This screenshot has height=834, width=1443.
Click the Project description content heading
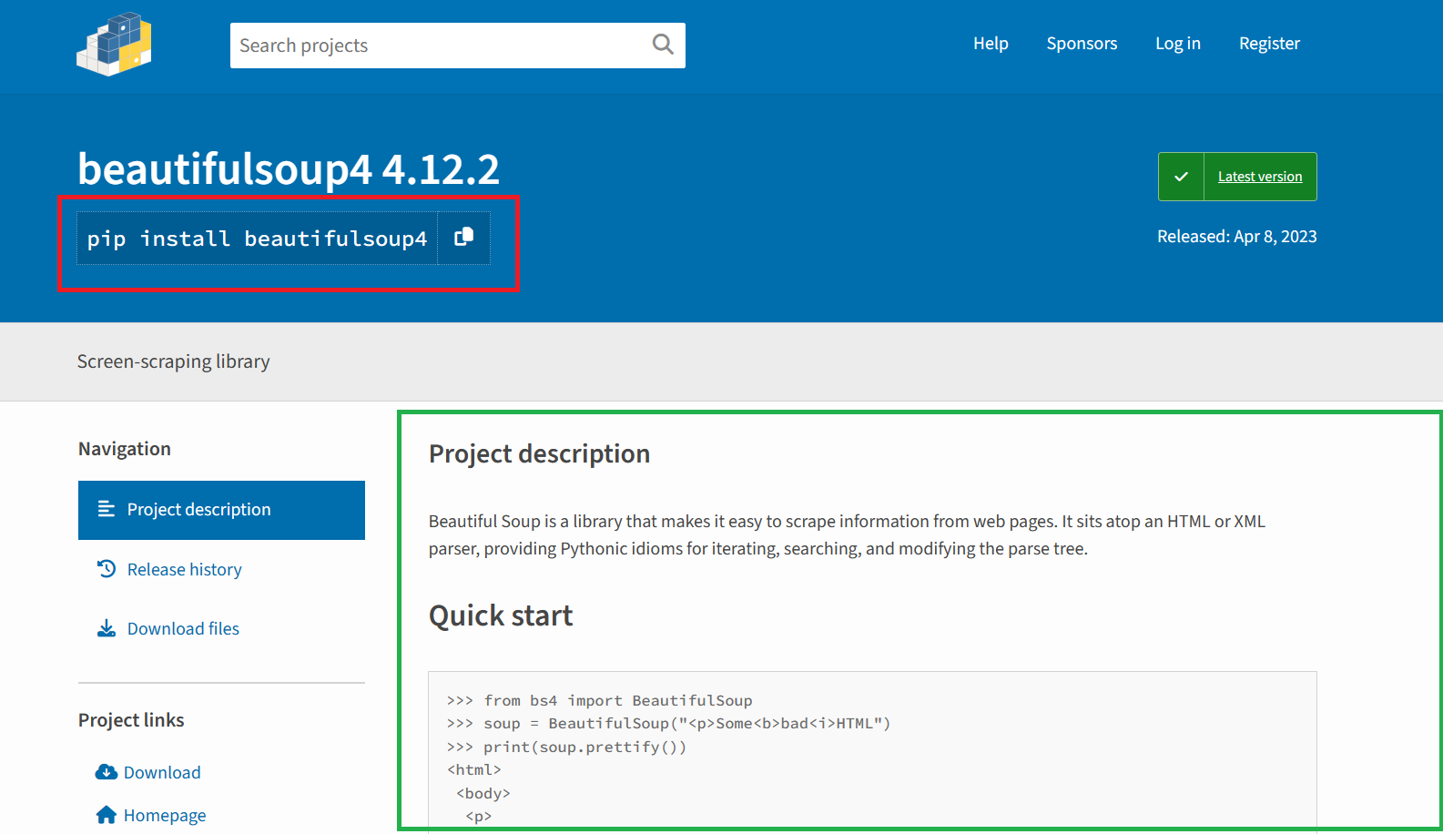[x=539, y=453]
